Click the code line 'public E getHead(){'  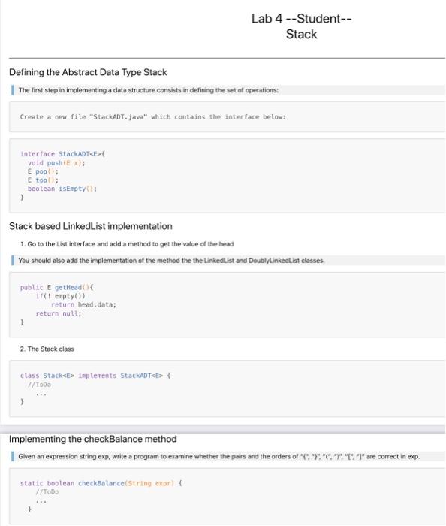click(x=56, y=288)
